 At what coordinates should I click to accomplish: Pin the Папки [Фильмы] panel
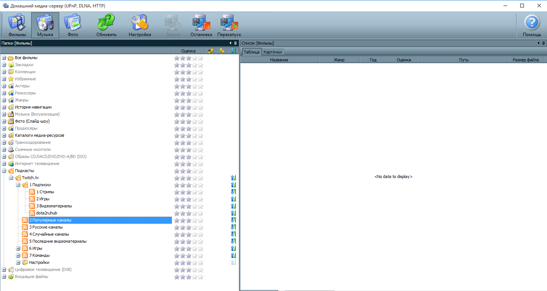coord(235,43)
